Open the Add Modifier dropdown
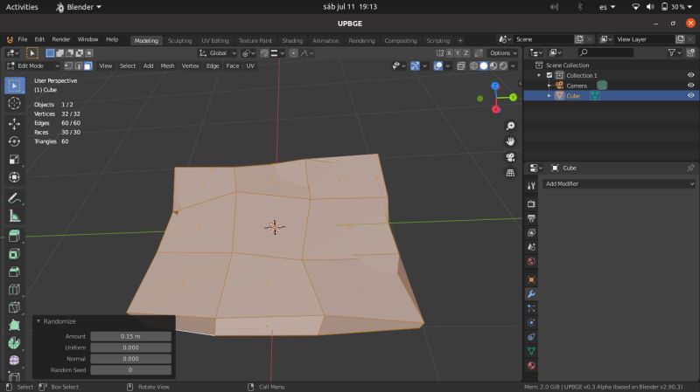 point(619,183)
